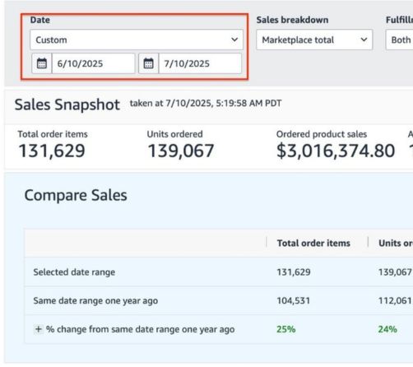Click the start date field 6/10/2025
413x367 pixels.
(93, 63)
